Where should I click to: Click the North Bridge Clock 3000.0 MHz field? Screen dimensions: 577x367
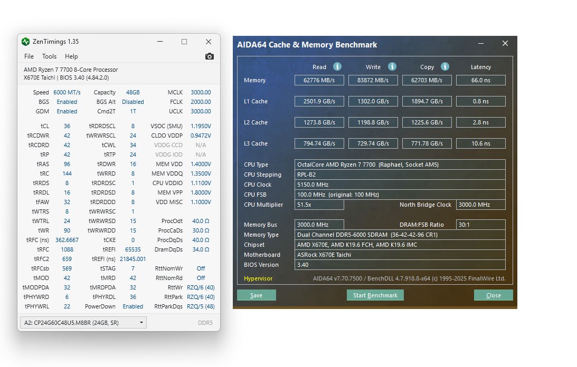(x=480, y=205)
